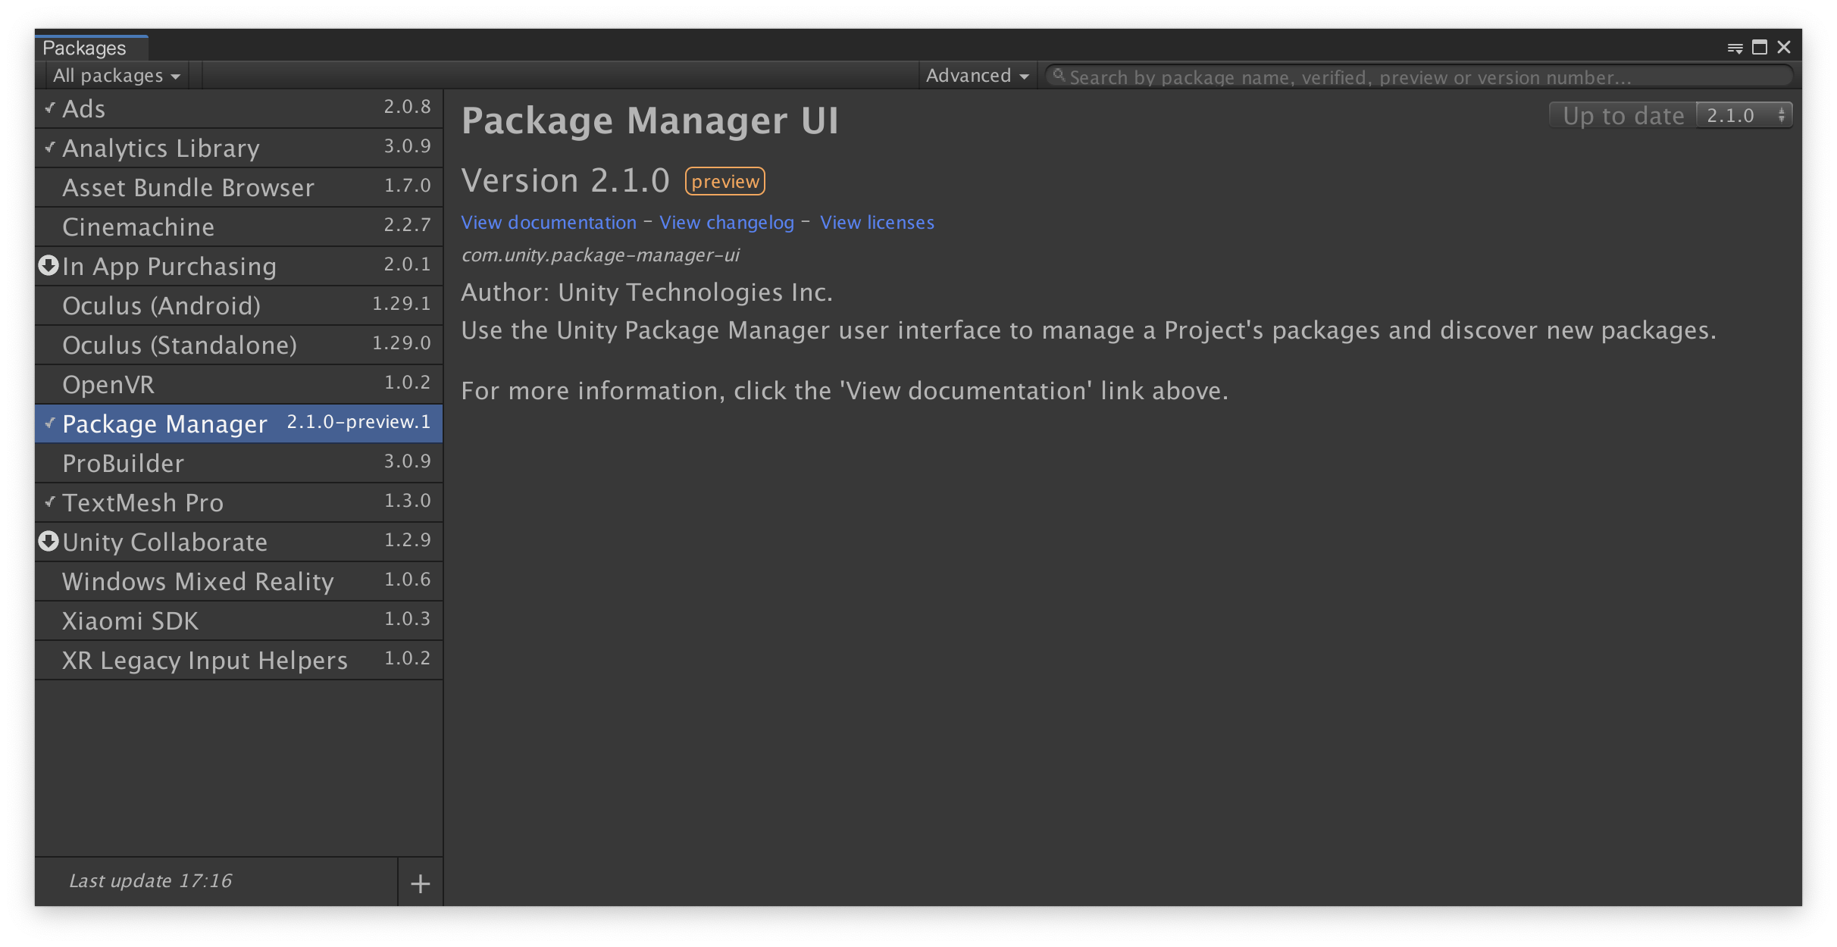Select the TextMesh Pro package
1837x947 pixels.
(x=239, y=502)
